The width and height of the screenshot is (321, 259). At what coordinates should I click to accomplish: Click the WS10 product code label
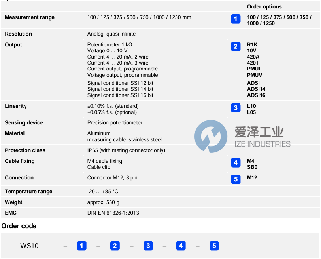point(30,246)
